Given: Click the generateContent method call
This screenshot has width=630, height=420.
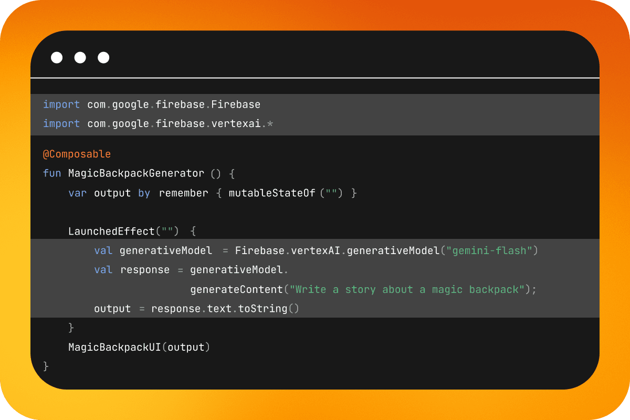Looking at the screenshot, I should tap(236, 290).
